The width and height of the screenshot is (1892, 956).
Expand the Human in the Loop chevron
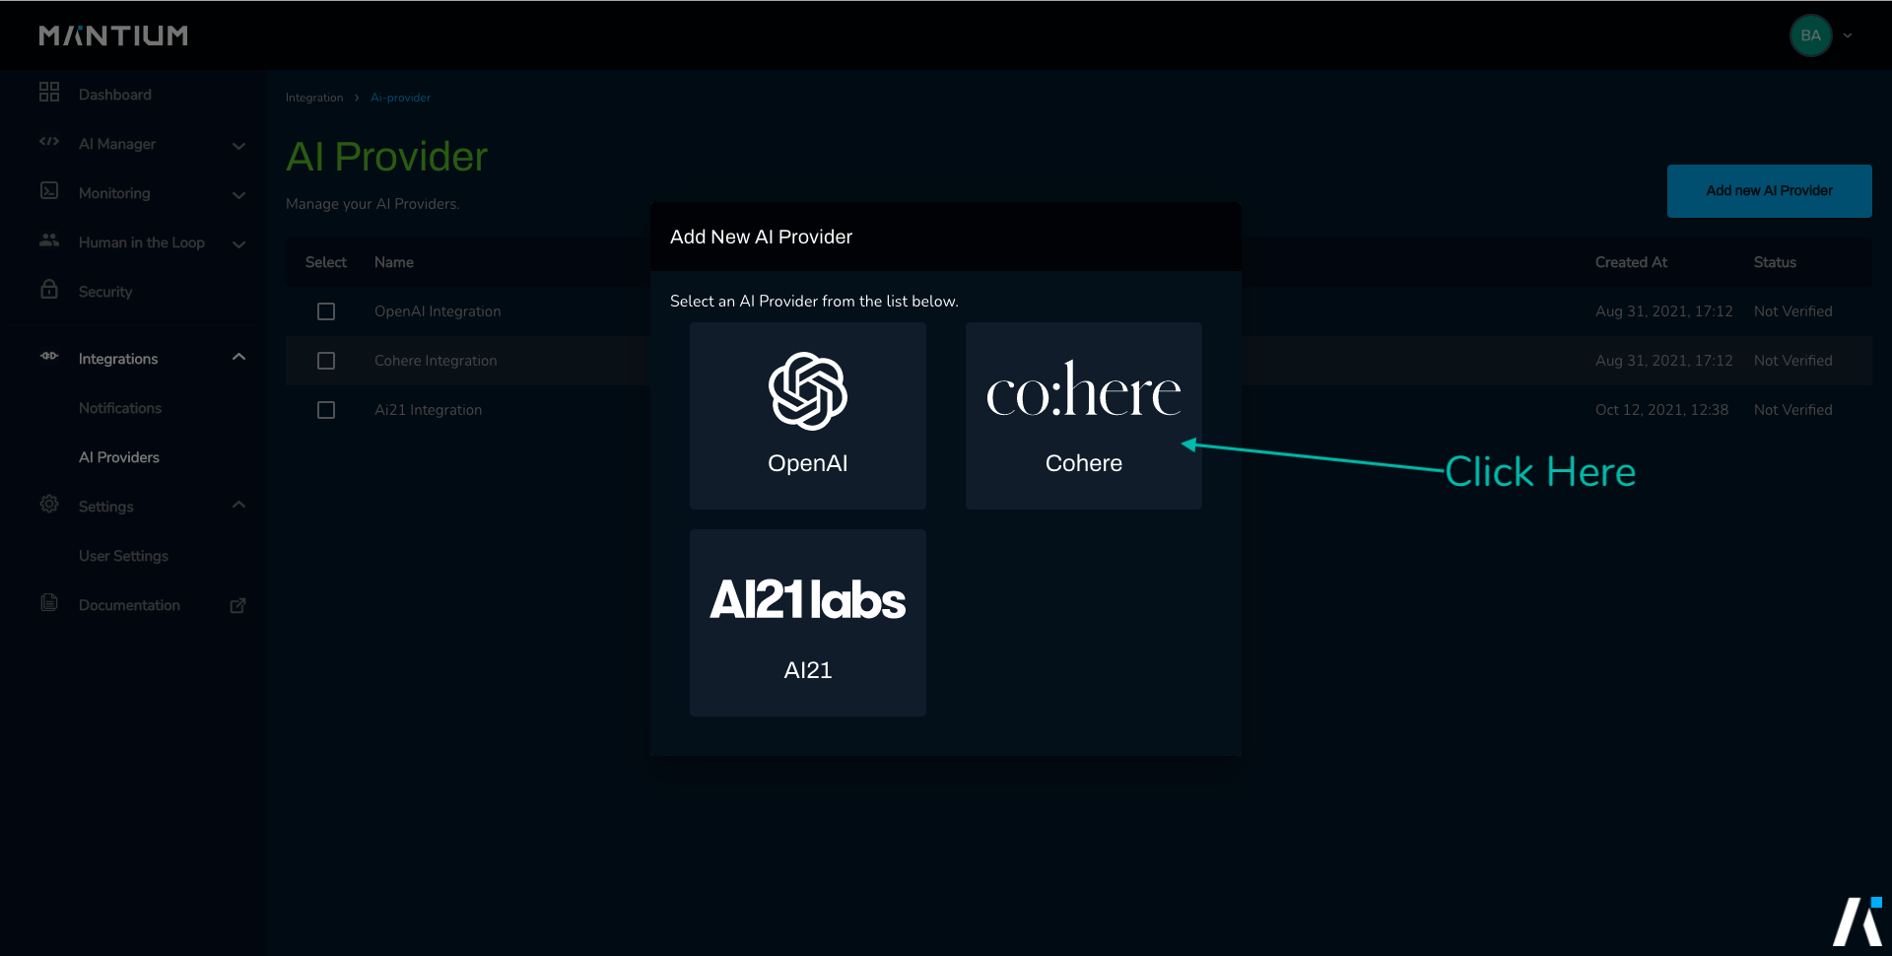pos(238,244)
